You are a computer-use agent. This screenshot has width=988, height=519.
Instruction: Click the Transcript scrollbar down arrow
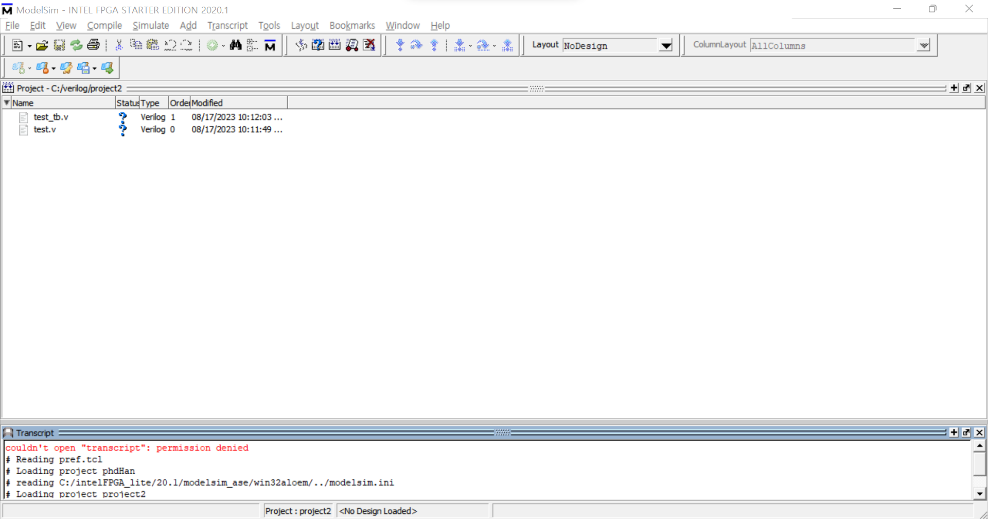[x=979, y=493]
